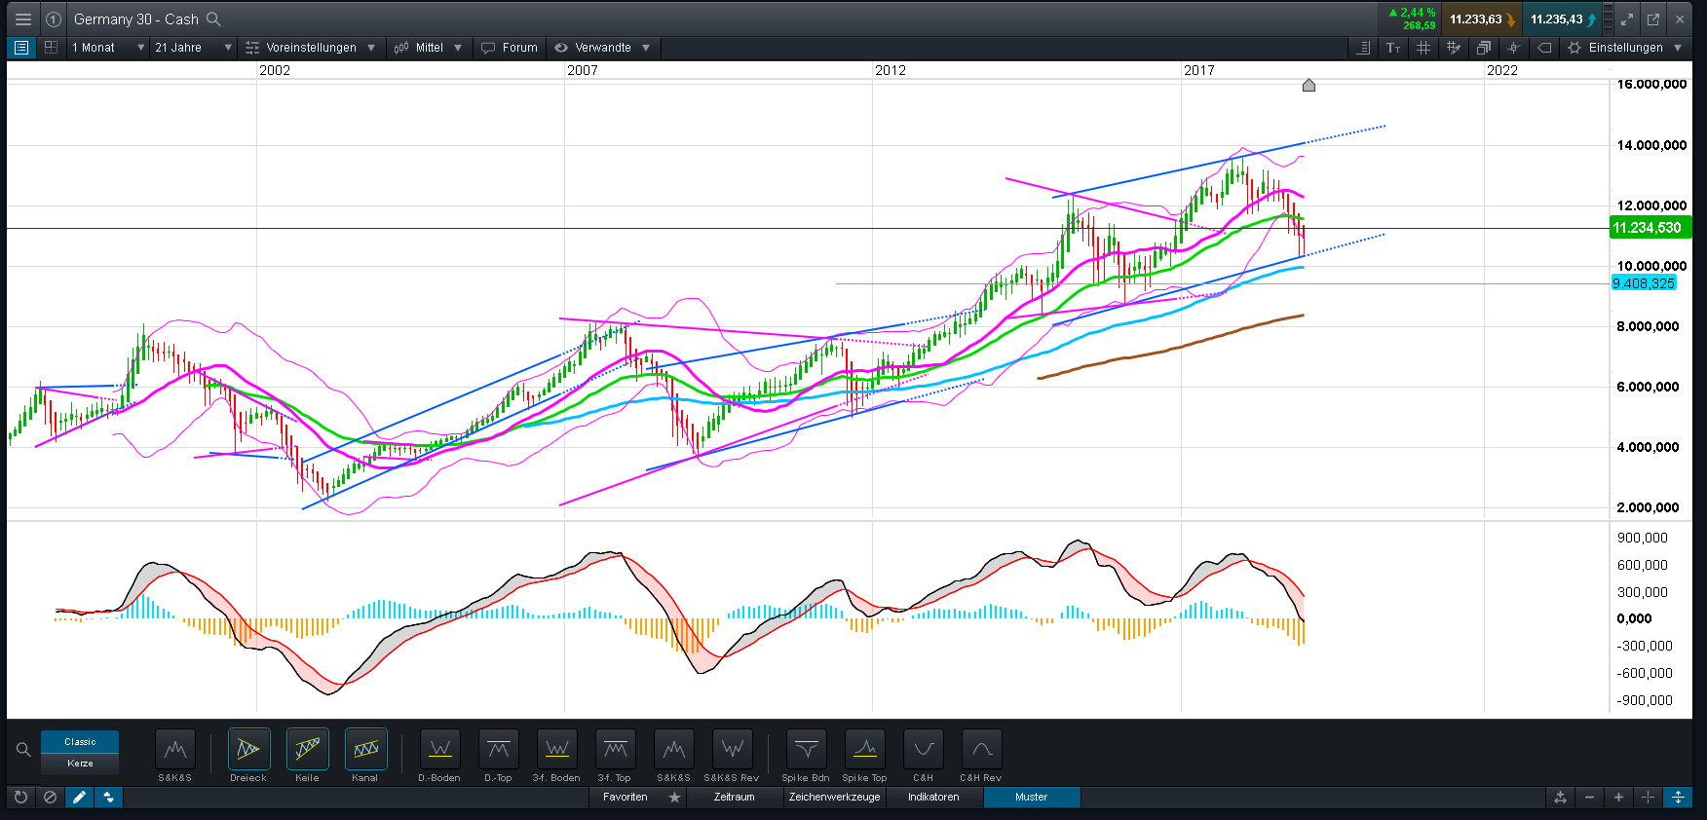The height and width of the screenshot is (820, 1707).
Task: Pick the D.-Boden double bottom pattern
Action: tap(439, 750)
